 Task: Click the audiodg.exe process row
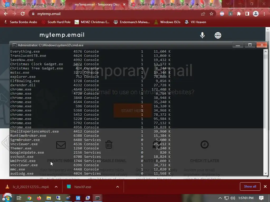coord(90,174)
